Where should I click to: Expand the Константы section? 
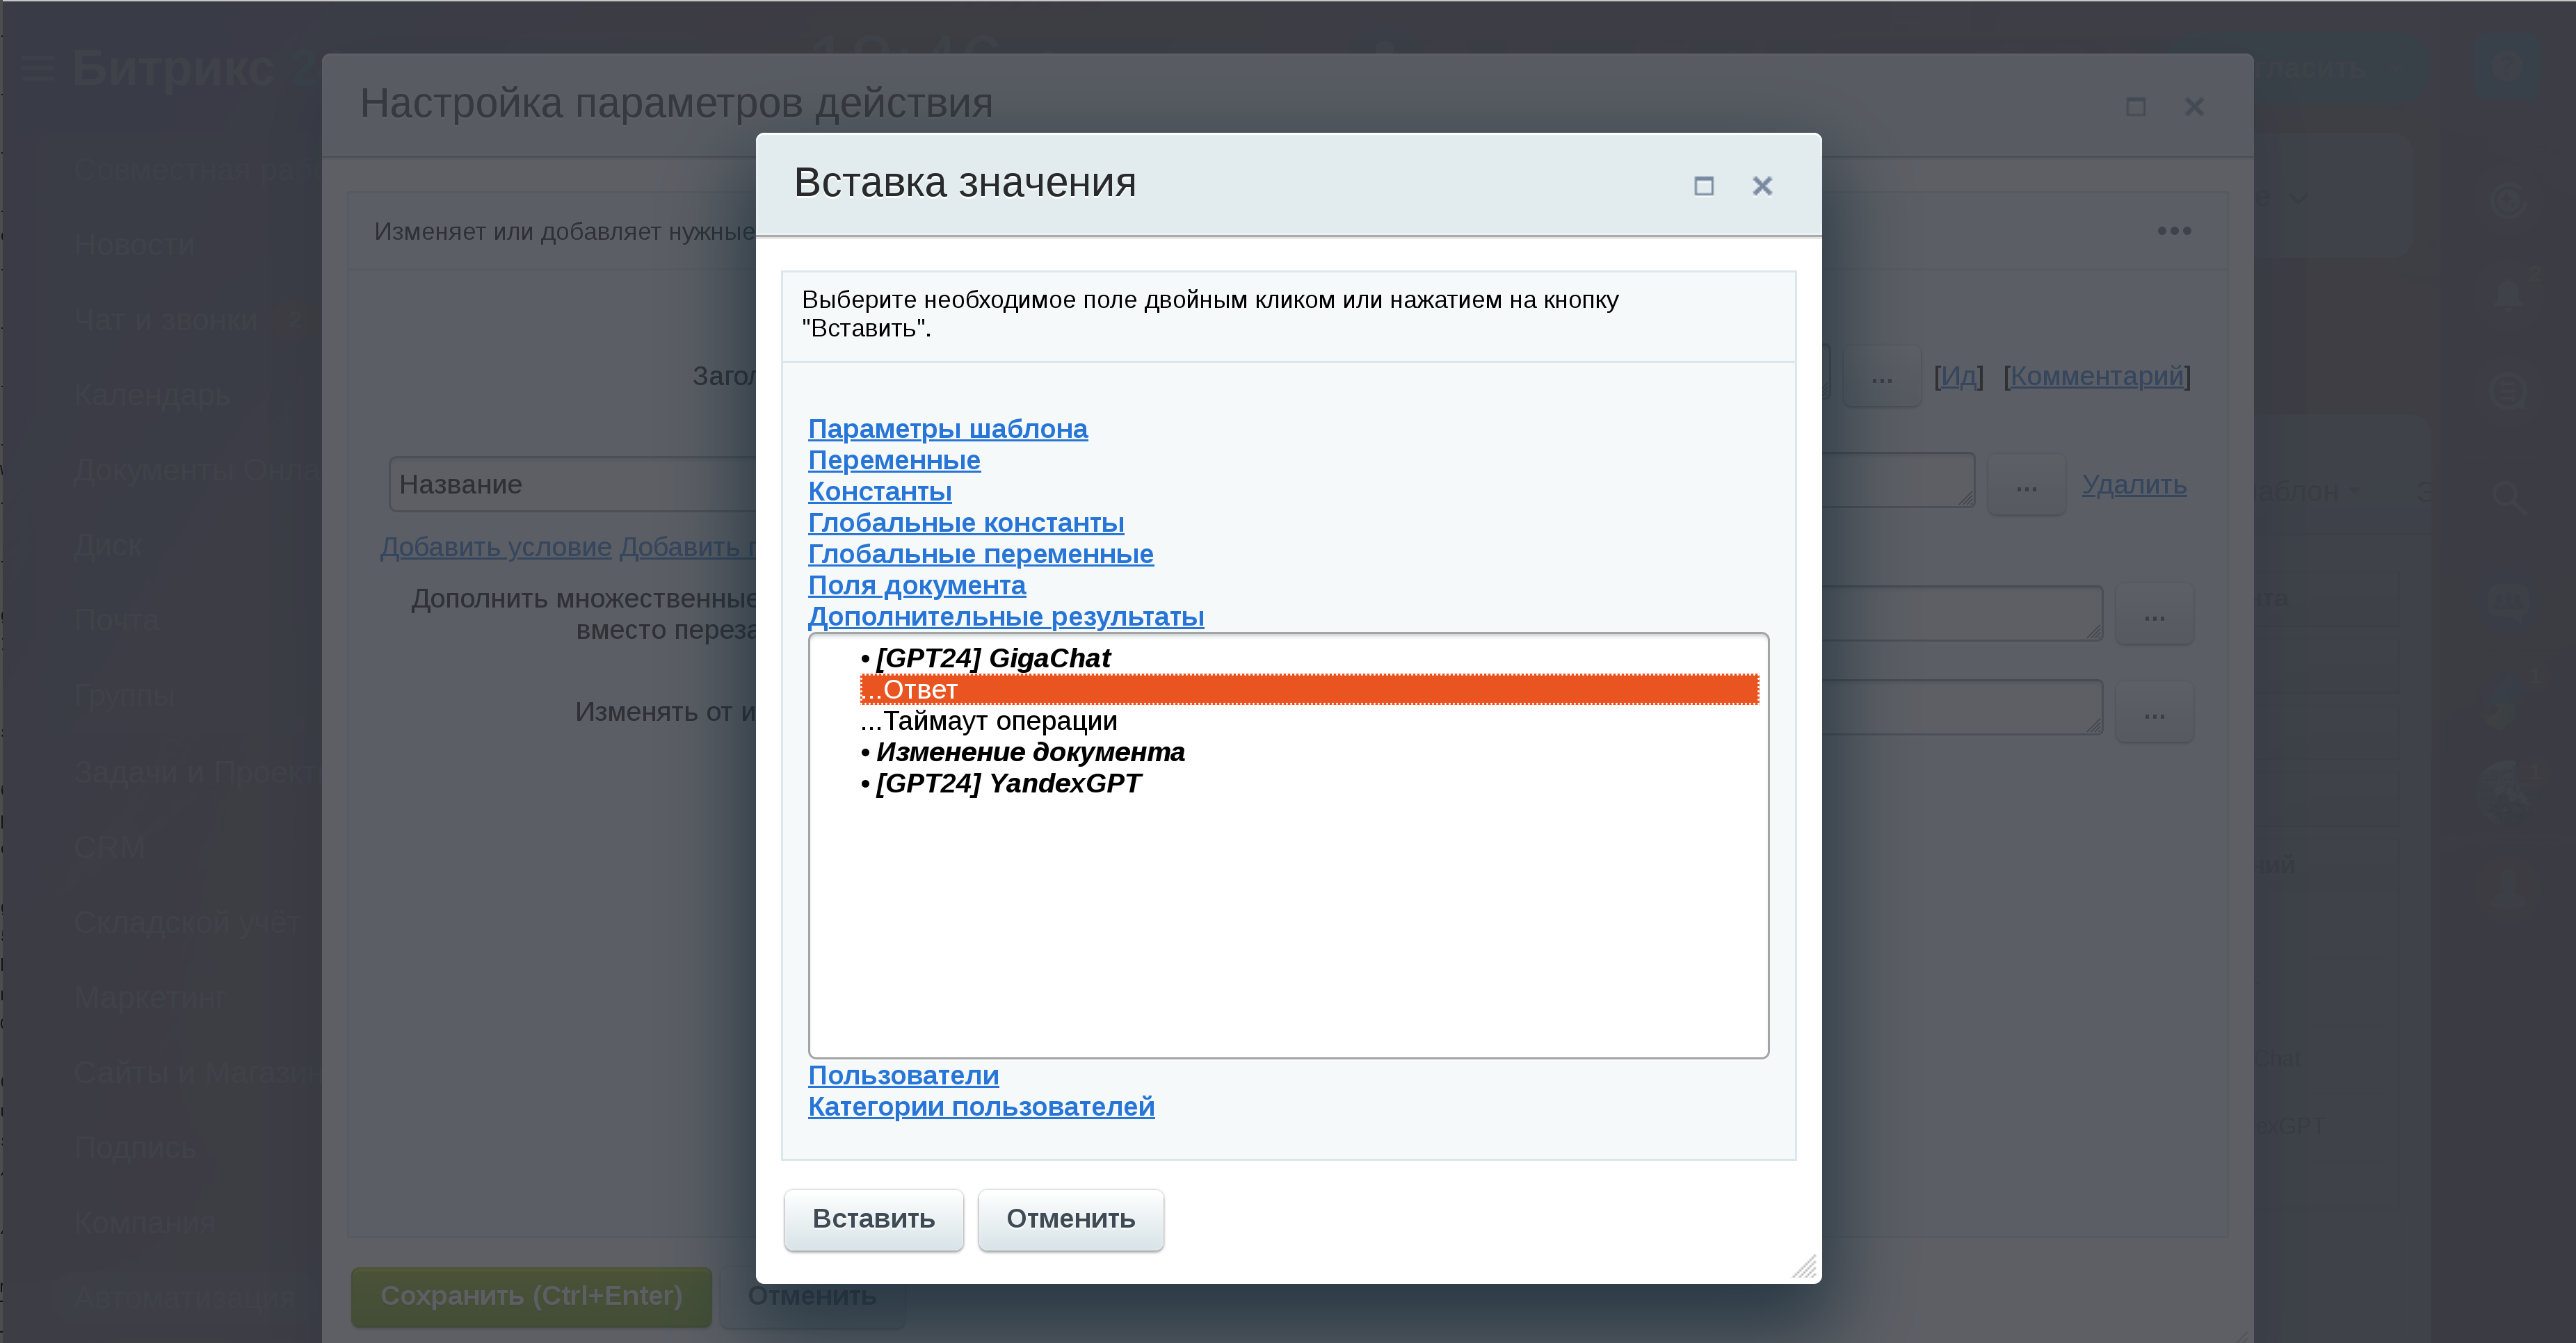(x=879, y=491)
